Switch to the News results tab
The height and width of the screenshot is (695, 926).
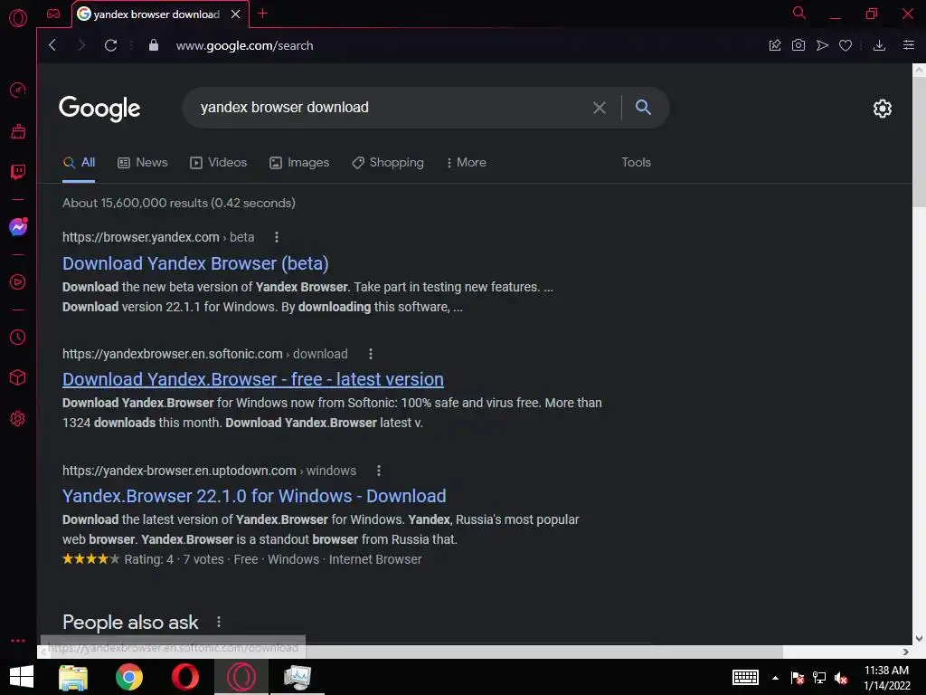coord(142,162)
